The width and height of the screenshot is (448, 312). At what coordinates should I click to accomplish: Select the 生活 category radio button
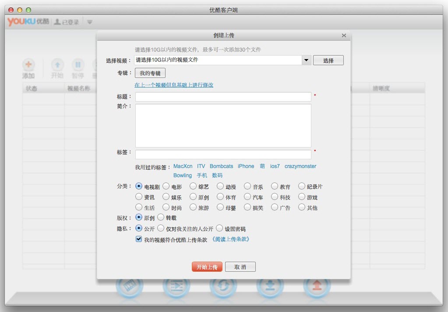[139, 207]
